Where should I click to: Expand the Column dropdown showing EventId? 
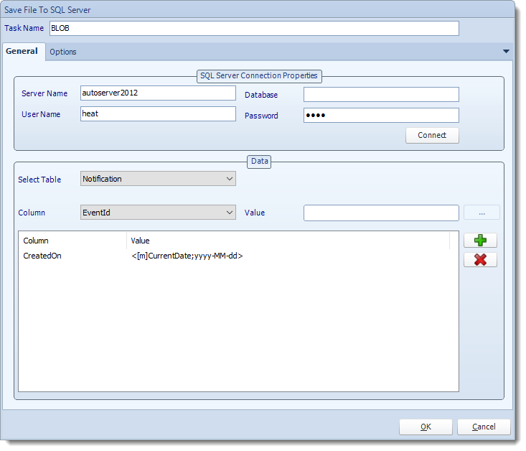point(158,213)
